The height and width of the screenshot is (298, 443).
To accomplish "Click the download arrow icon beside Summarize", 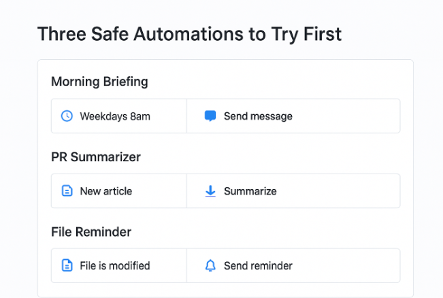I will [x=210, y=191].
